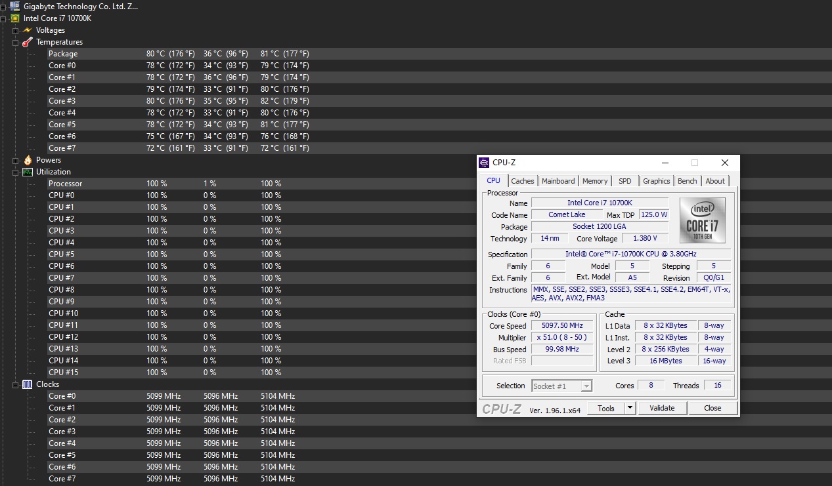Click the Threads value 16
The image size is (832, 486).
(x=718, y=386)
